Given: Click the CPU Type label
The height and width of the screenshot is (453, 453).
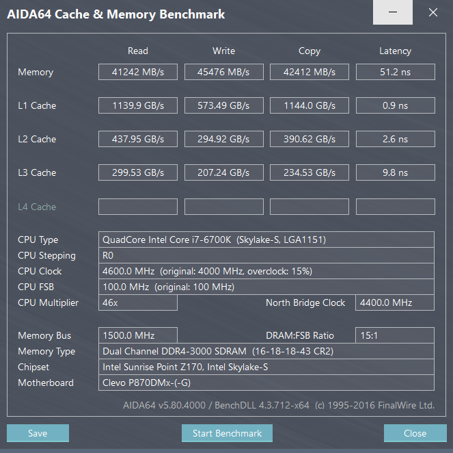Looking at the screenshot, I should pos(38,240).
